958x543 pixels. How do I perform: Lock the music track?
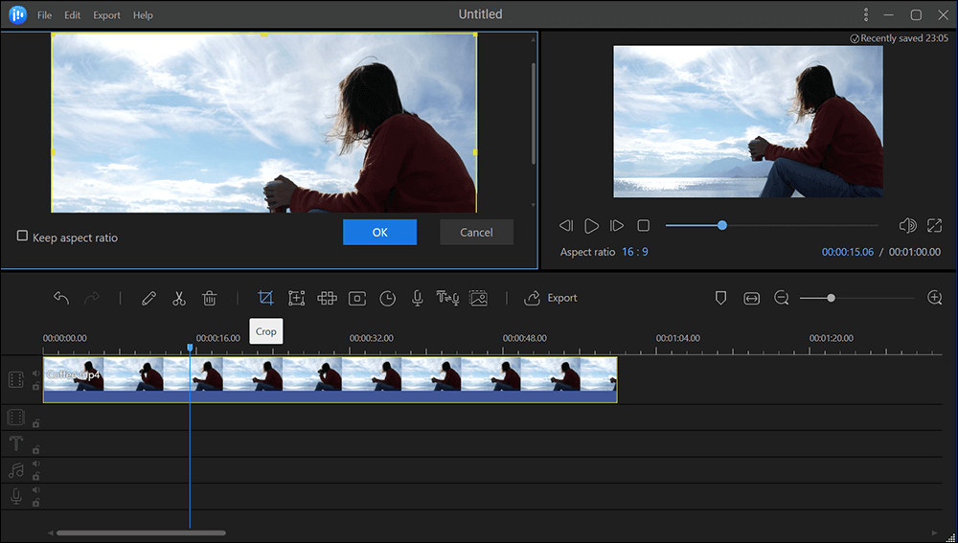coord(36,476)
